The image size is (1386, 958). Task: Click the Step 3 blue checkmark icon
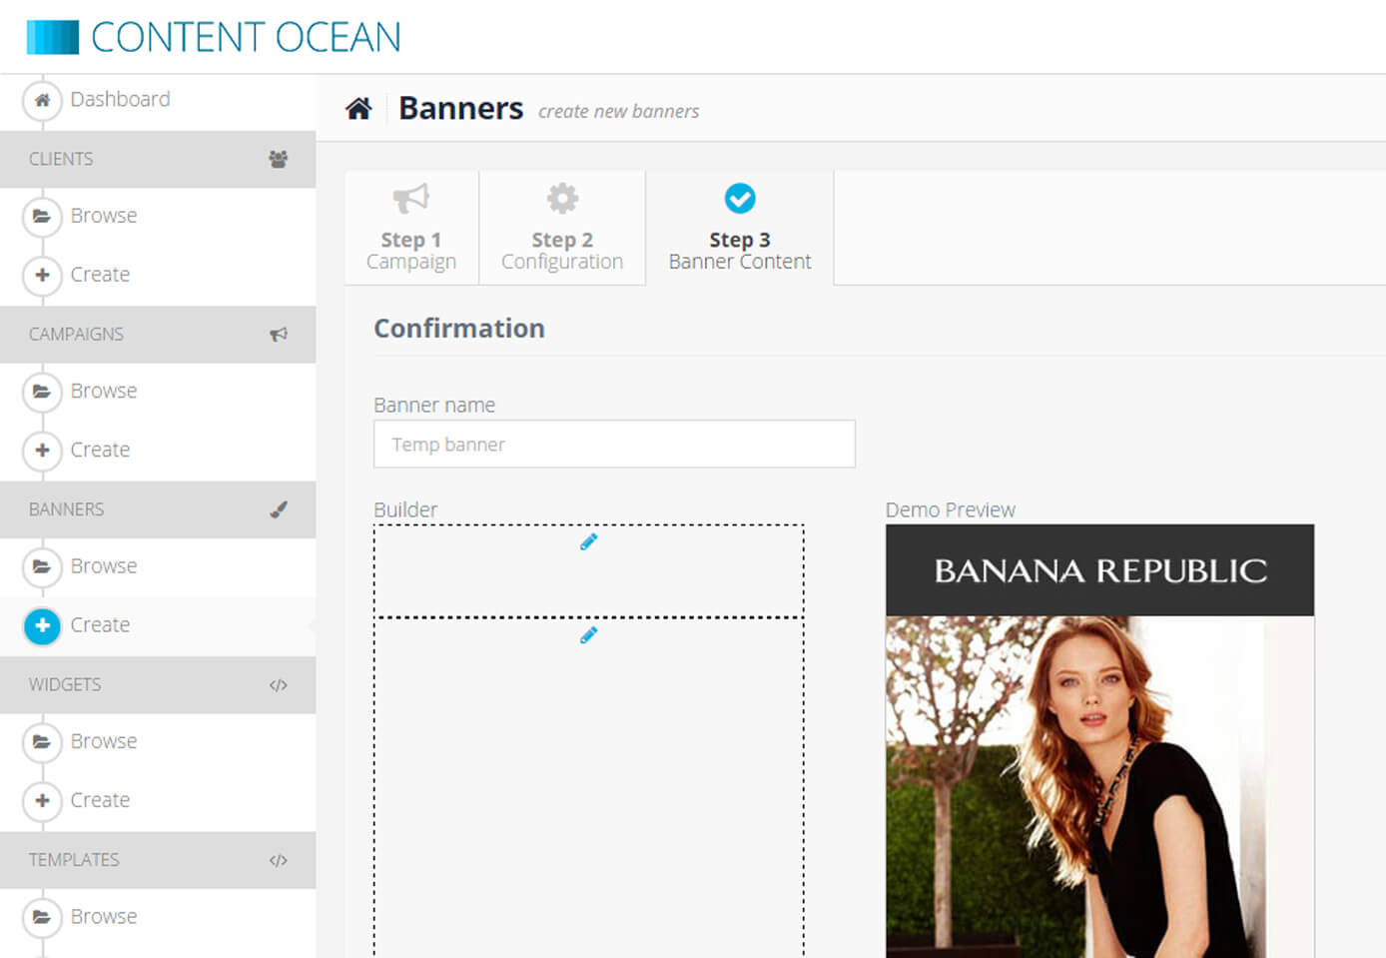click(x=740, y=198)
